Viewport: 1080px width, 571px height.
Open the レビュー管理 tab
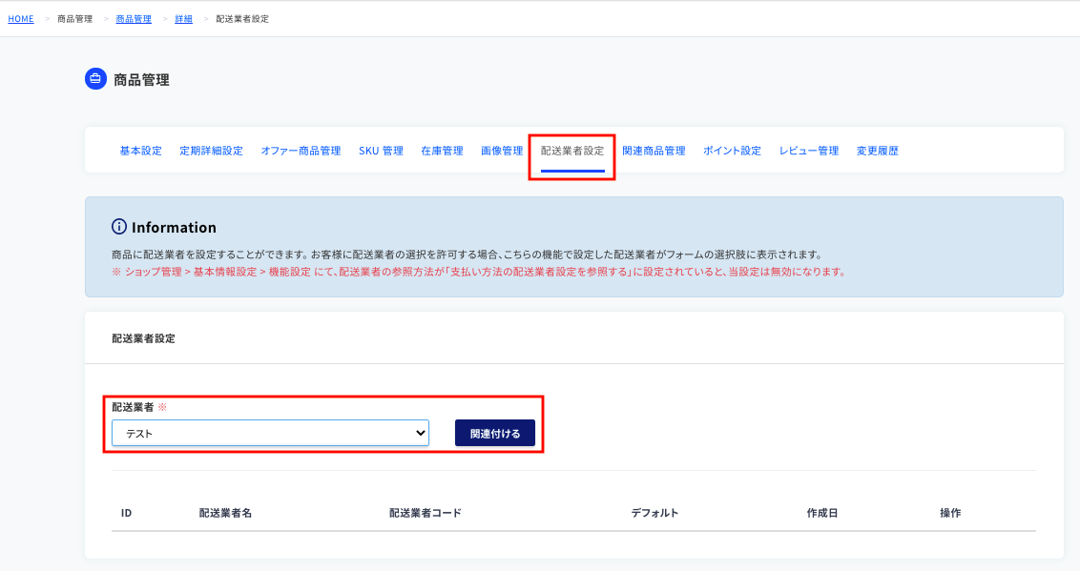coord(809,151)
